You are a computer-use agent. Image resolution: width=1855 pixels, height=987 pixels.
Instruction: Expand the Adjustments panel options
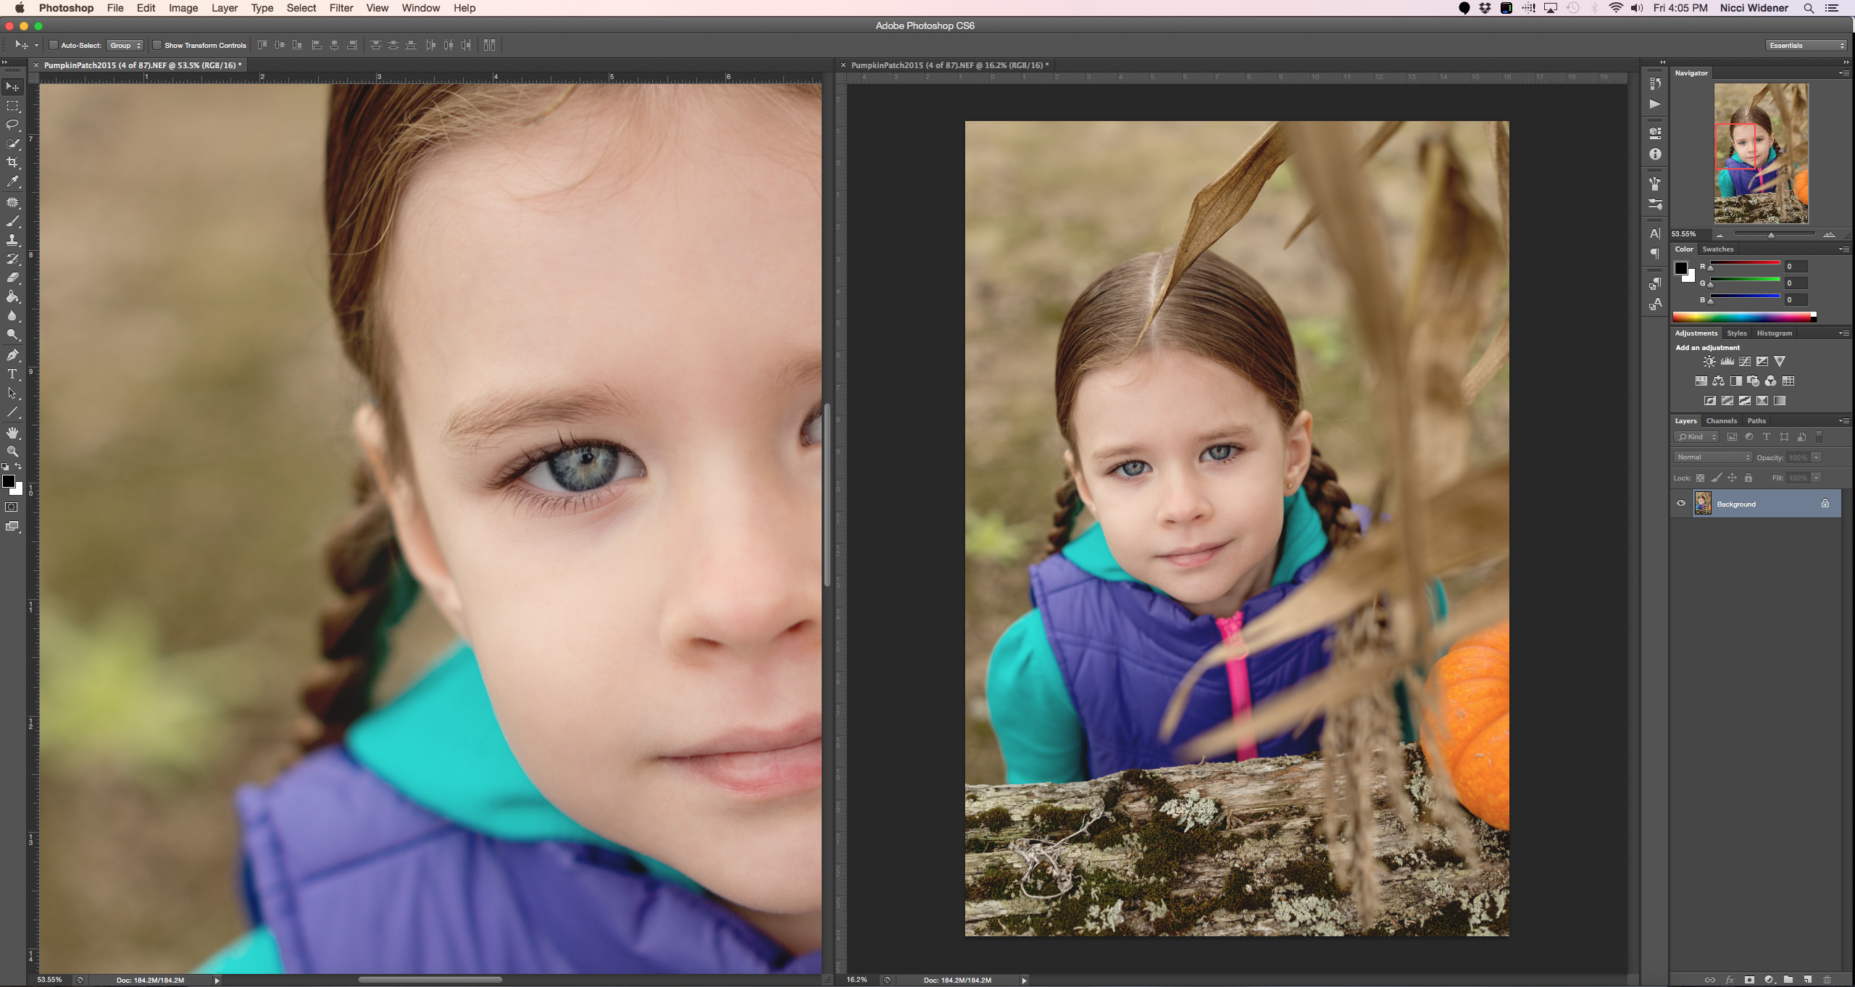[x=1844, y=333]
